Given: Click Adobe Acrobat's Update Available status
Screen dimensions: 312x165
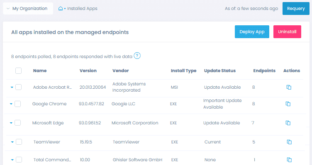Looking at the screenshot, I should pyautogui.click(x=222, y=87).
